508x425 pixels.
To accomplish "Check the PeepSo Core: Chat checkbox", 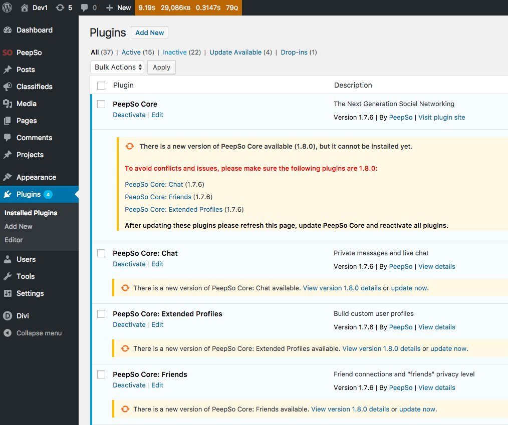I will tap(101, 253).
